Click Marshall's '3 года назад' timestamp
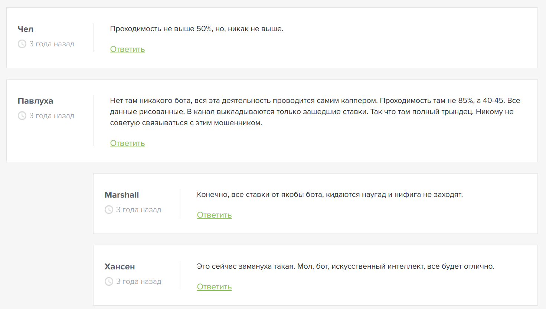Image resolution: width=546 pixels, height=309 pixels. [139, 210]
